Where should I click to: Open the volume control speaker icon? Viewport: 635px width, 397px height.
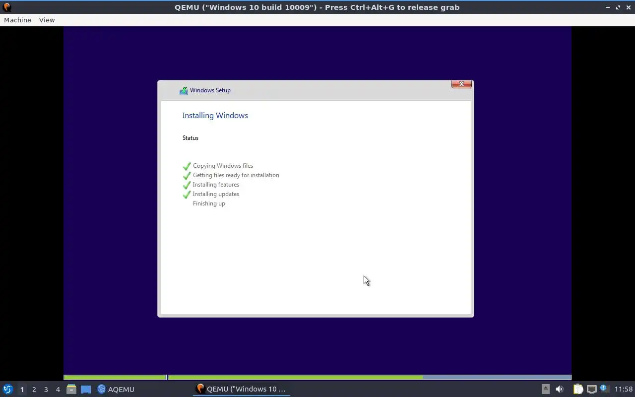point(560,389)
